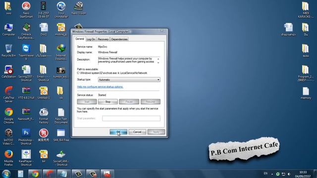The image size is (317, 178).
Task: Select the YTD 4.8.3 full archive icon
Action: pyautogui.click(x=26, y=92)
